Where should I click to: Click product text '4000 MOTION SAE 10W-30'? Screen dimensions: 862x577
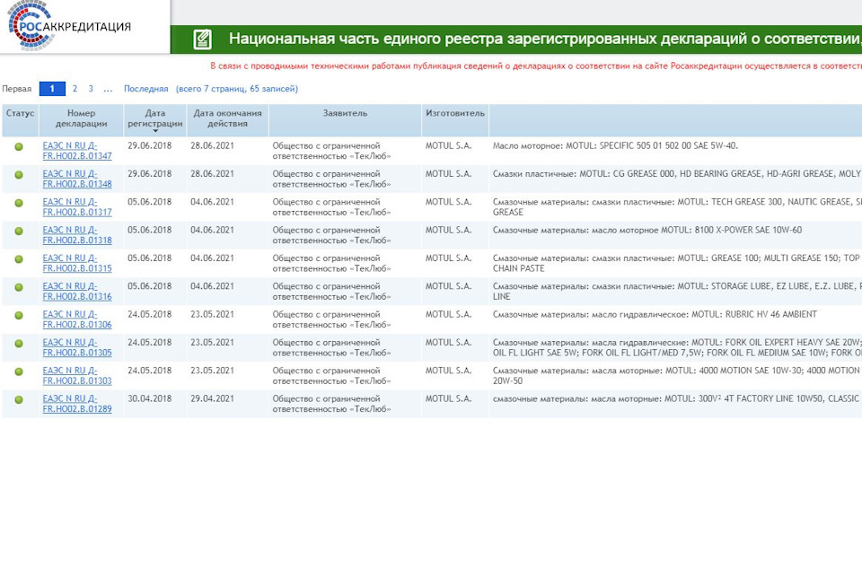point(751,371)
